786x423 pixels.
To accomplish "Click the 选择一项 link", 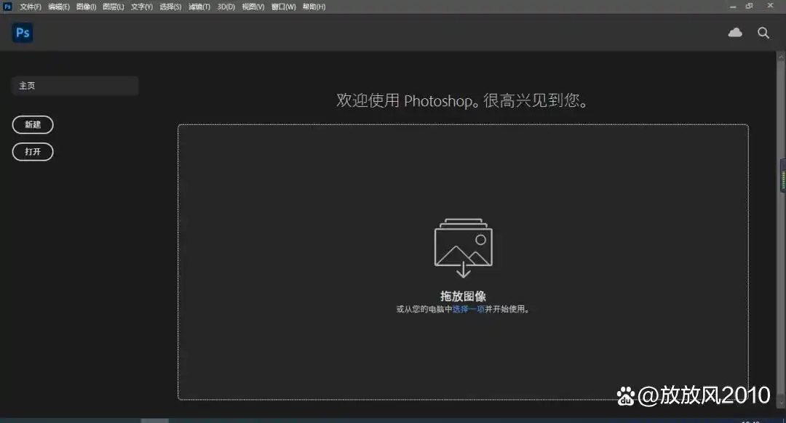I will (x=468, y=310).
